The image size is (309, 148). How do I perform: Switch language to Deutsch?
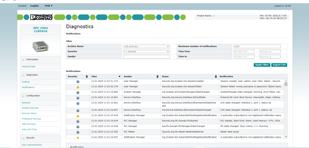tap(23, 6)
